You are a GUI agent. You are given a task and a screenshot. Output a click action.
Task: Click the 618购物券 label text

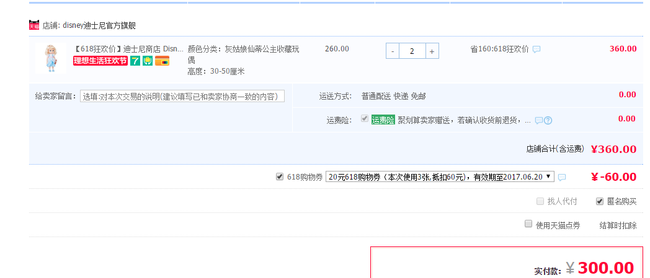click(x=305, y=177)
